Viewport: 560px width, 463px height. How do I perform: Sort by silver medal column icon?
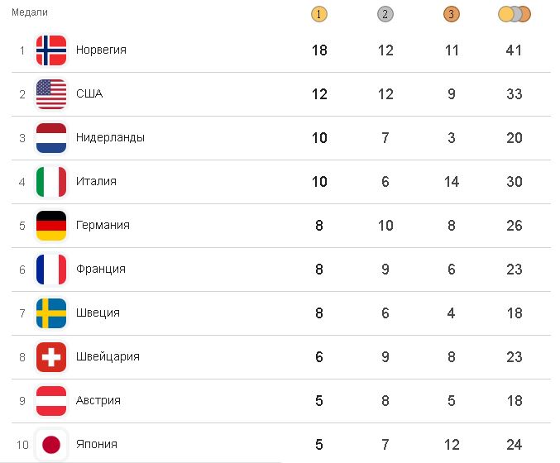click(385, 14)
